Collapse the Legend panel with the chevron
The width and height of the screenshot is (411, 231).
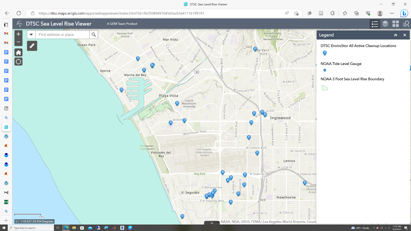[x=395, y=35]
